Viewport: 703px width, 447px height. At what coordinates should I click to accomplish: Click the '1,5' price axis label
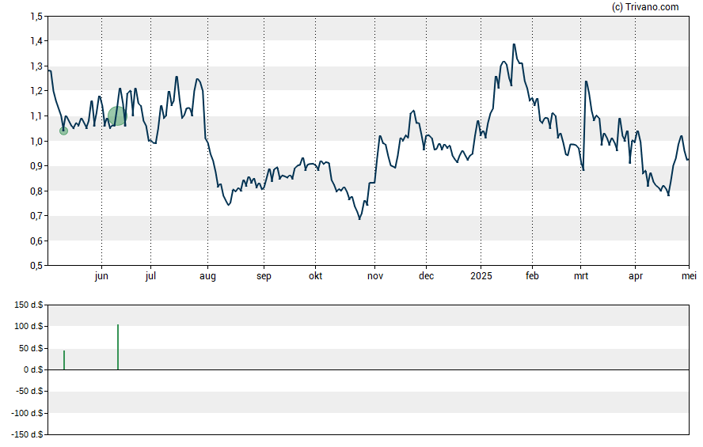click(x=36, y=17)
